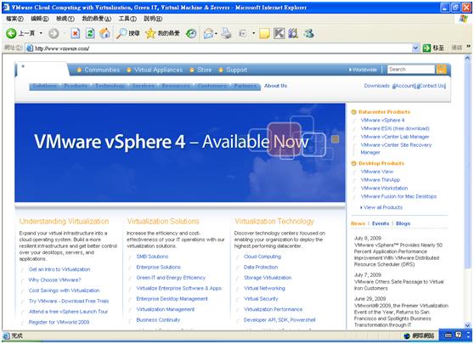Click vertical scrollbar down arrow

coord(467,325)
